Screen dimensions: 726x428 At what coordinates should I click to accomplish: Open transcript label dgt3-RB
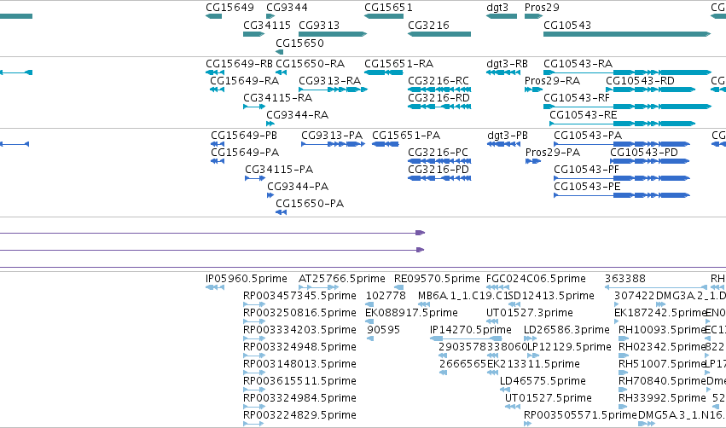(507, 63)
